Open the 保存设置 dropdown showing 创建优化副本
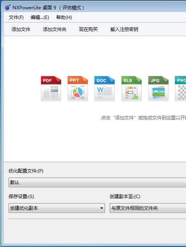This screenshot has width=186, height=247. 57,208
